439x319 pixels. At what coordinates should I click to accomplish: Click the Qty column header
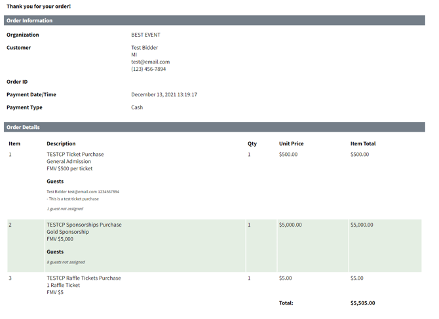[252, 143]
